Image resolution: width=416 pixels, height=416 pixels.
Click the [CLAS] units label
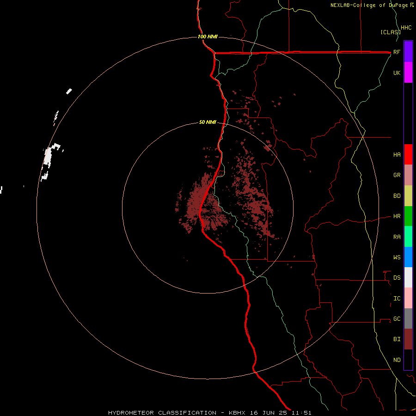coord(391,32)
